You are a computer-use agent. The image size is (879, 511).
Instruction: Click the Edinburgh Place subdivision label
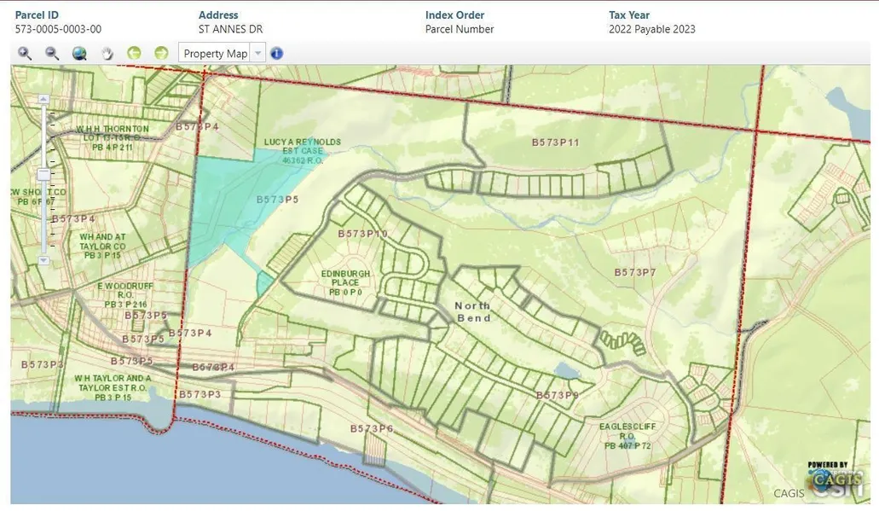pos(345,282)
